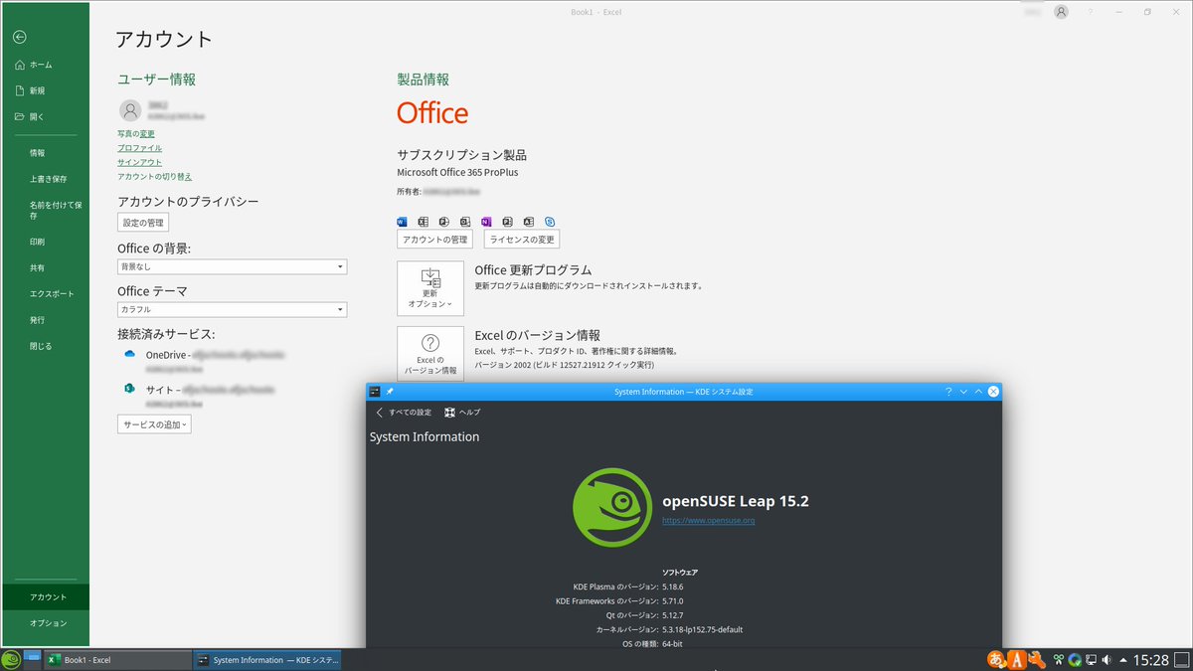Click the Skype for Business icon
The image size is (1193, 671).
[x=549, y=221]
